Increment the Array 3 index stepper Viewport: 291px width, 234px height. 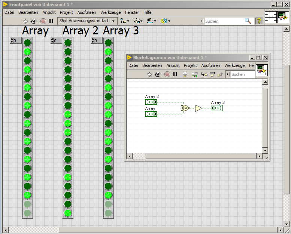point(92,39)
